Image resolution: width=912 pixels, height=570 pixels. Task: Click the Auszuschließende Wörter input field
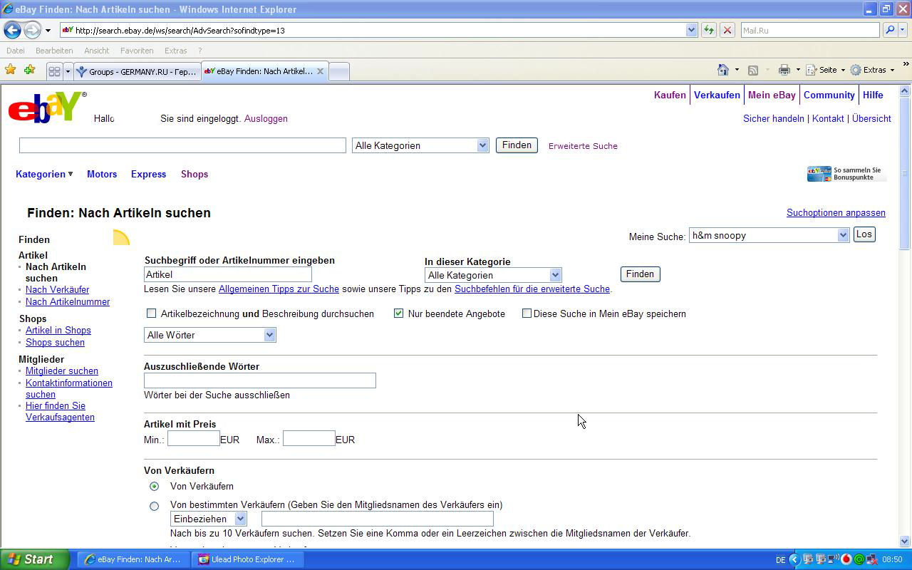[260, 380]
